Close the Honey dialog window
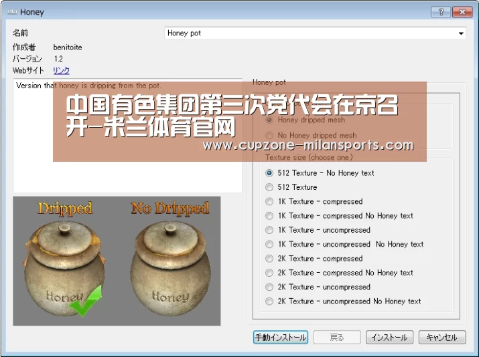 coord(462,12)
